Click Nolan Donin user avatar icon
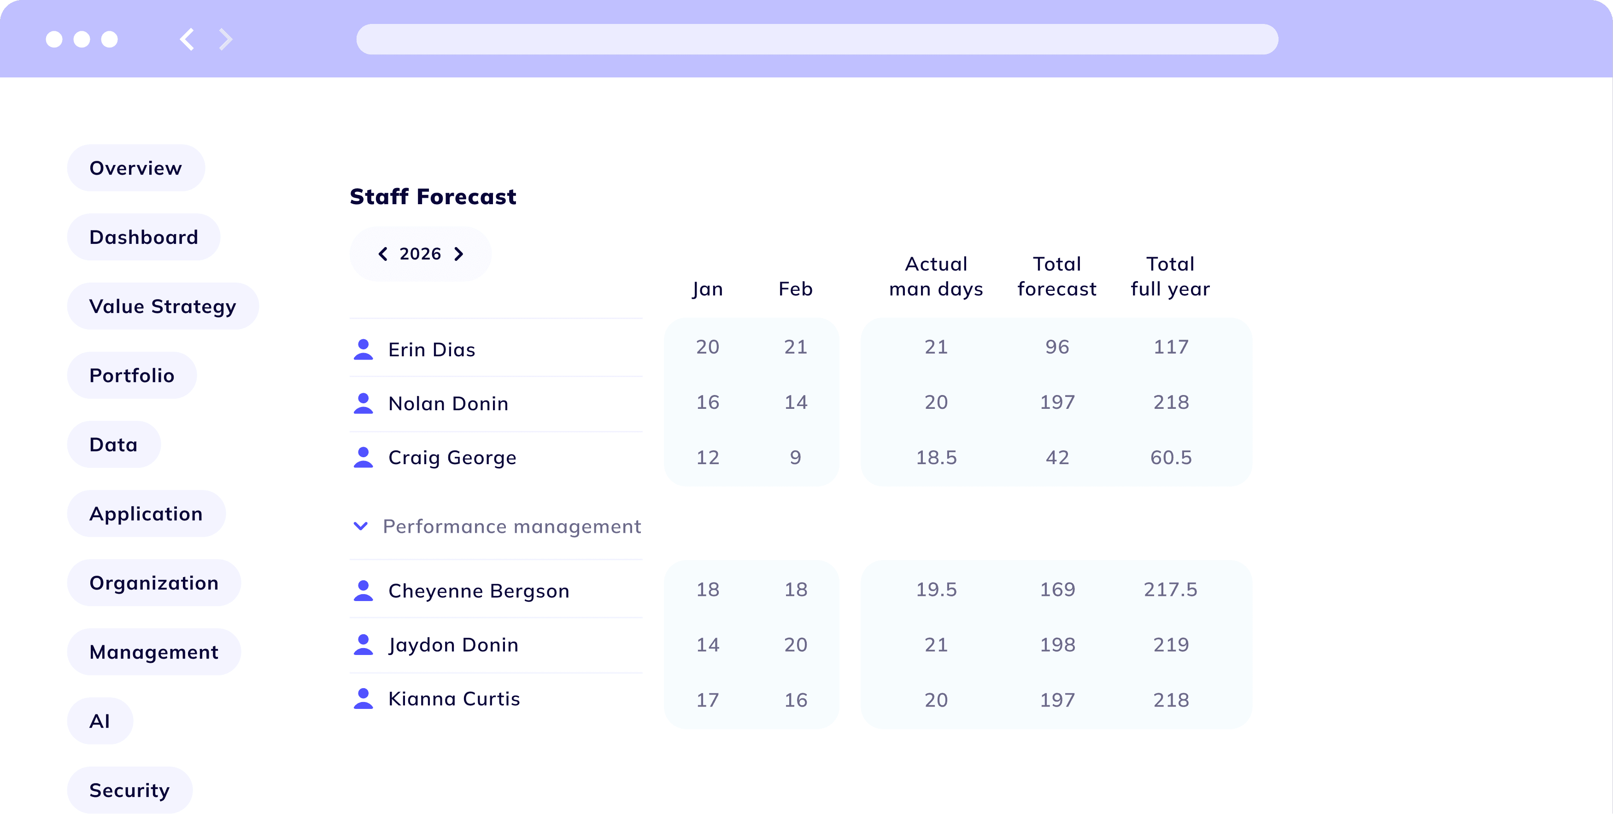This screenshot has height=814, width=1613. pyautogui.click(x=363, y=403)
